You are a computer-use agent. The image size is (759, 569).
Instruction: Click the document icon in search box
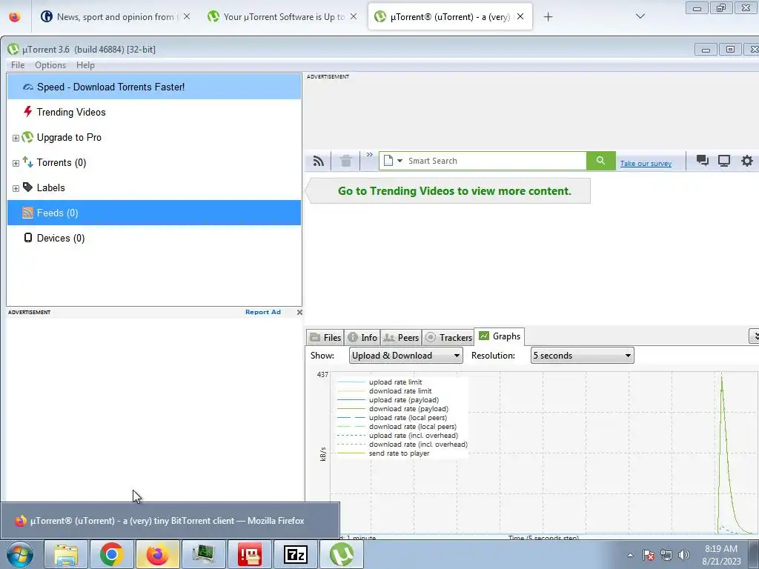coord(388,161)
